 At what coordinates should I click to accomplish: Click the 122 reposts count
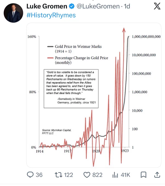click(x=68, y=175)
